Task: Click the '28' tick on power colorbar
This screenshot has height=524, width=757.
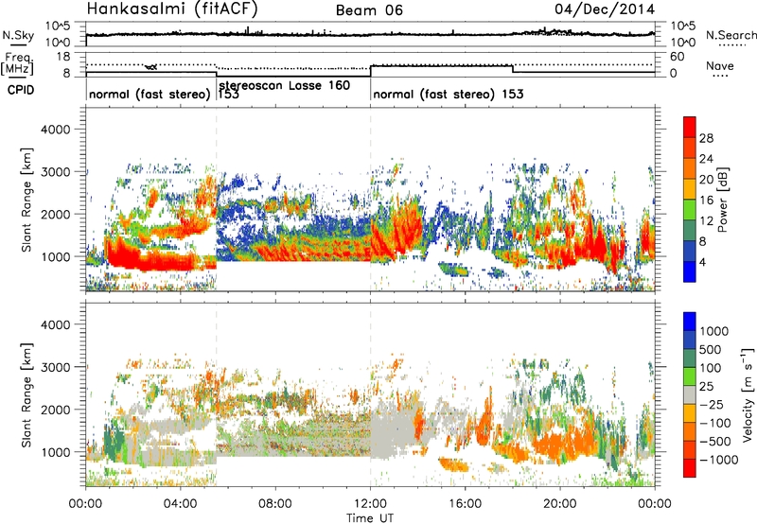Action: tap(706, 138)
